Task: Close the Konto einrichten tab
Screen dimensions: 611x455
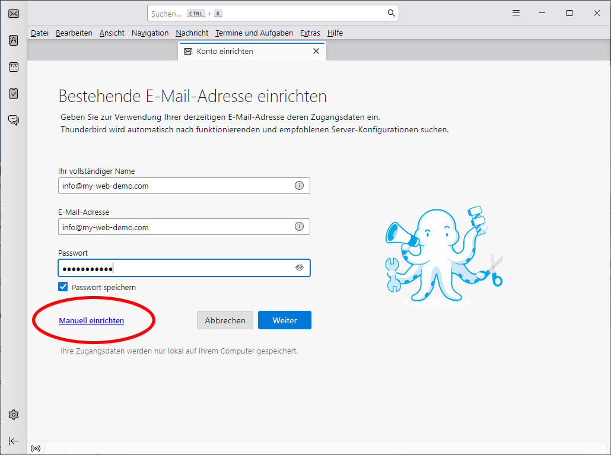Action: pos(316,52)
